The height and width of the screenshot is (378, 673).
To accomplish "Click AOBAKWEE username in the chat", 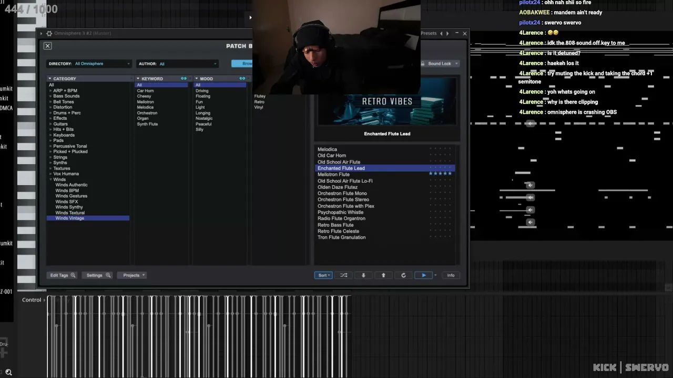I will [x=534, y=13].
